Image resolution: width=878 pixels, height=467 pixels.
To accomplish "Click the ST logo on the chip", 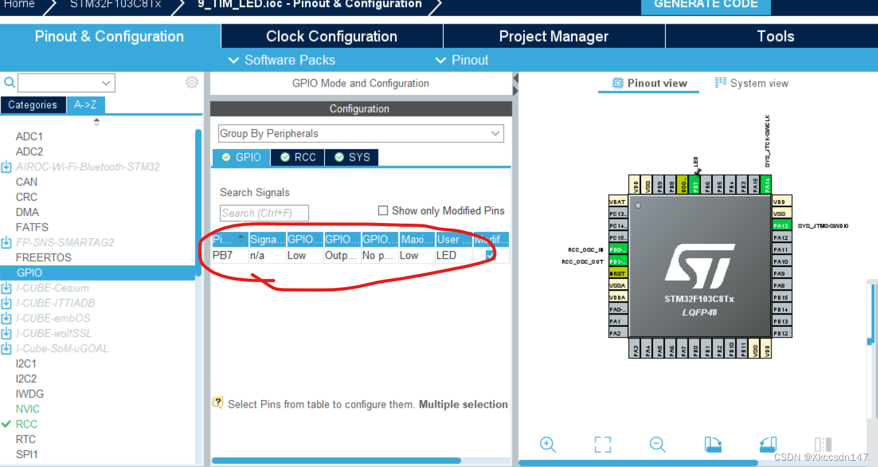I will click(x=700, y=265).
